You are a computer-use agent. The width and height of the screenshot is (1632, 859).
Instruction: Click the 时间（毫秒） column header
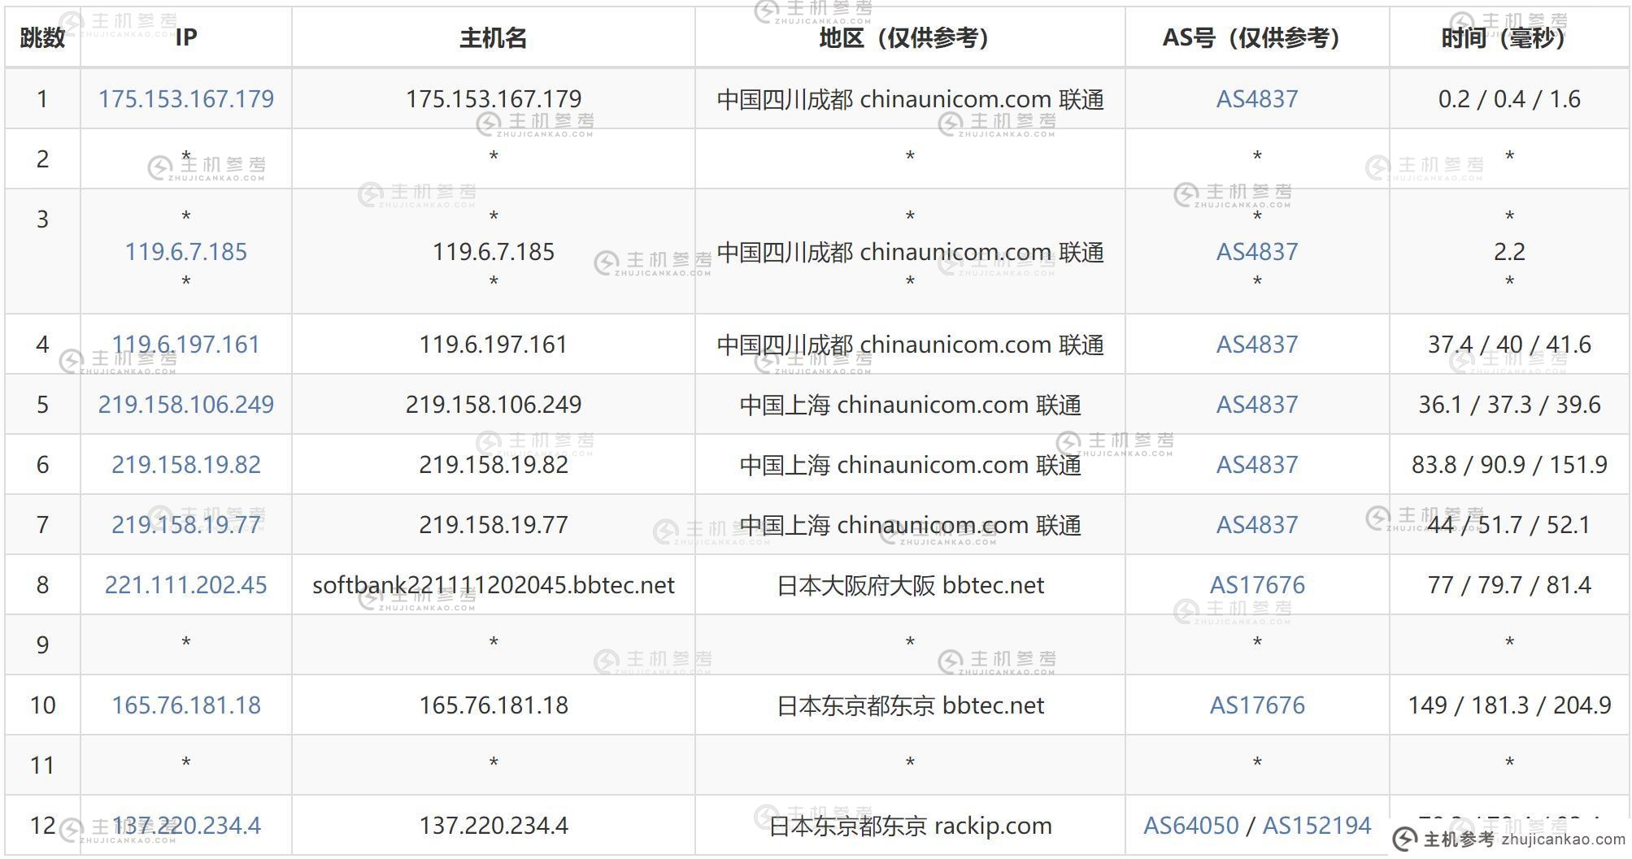1509,37
